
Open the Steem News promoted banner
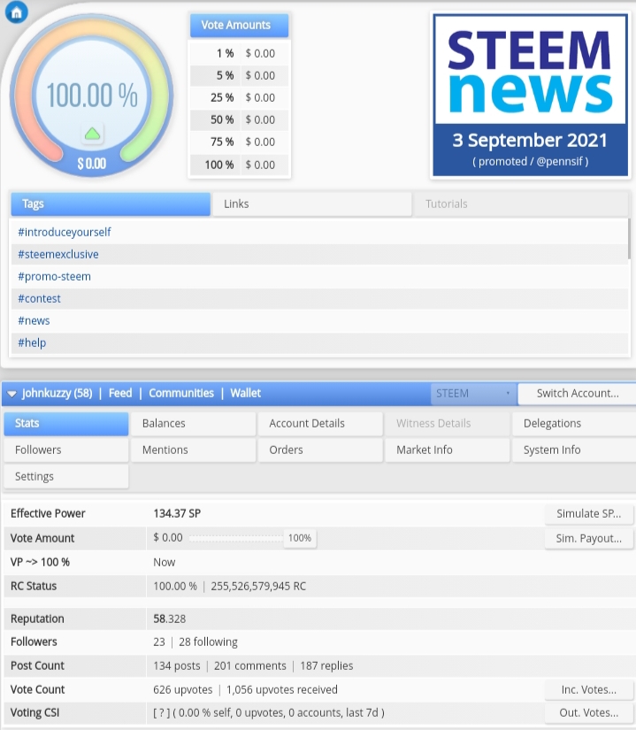click(530, 95)
